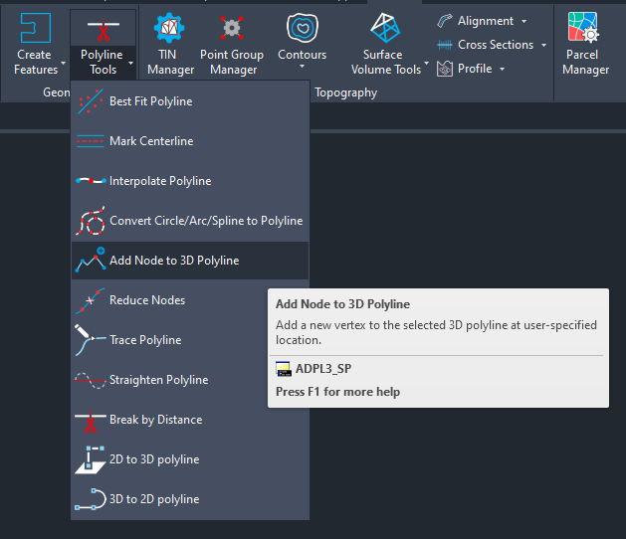
Task: Choose 3D to 2D polyline entry
Action: point(190,499)
